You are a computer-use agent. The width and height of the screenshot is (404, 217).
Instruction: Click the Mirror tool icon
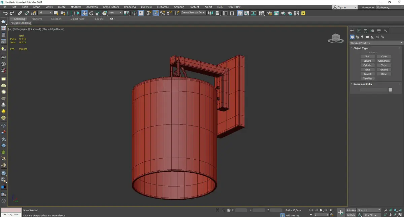[x=210, y=13]
